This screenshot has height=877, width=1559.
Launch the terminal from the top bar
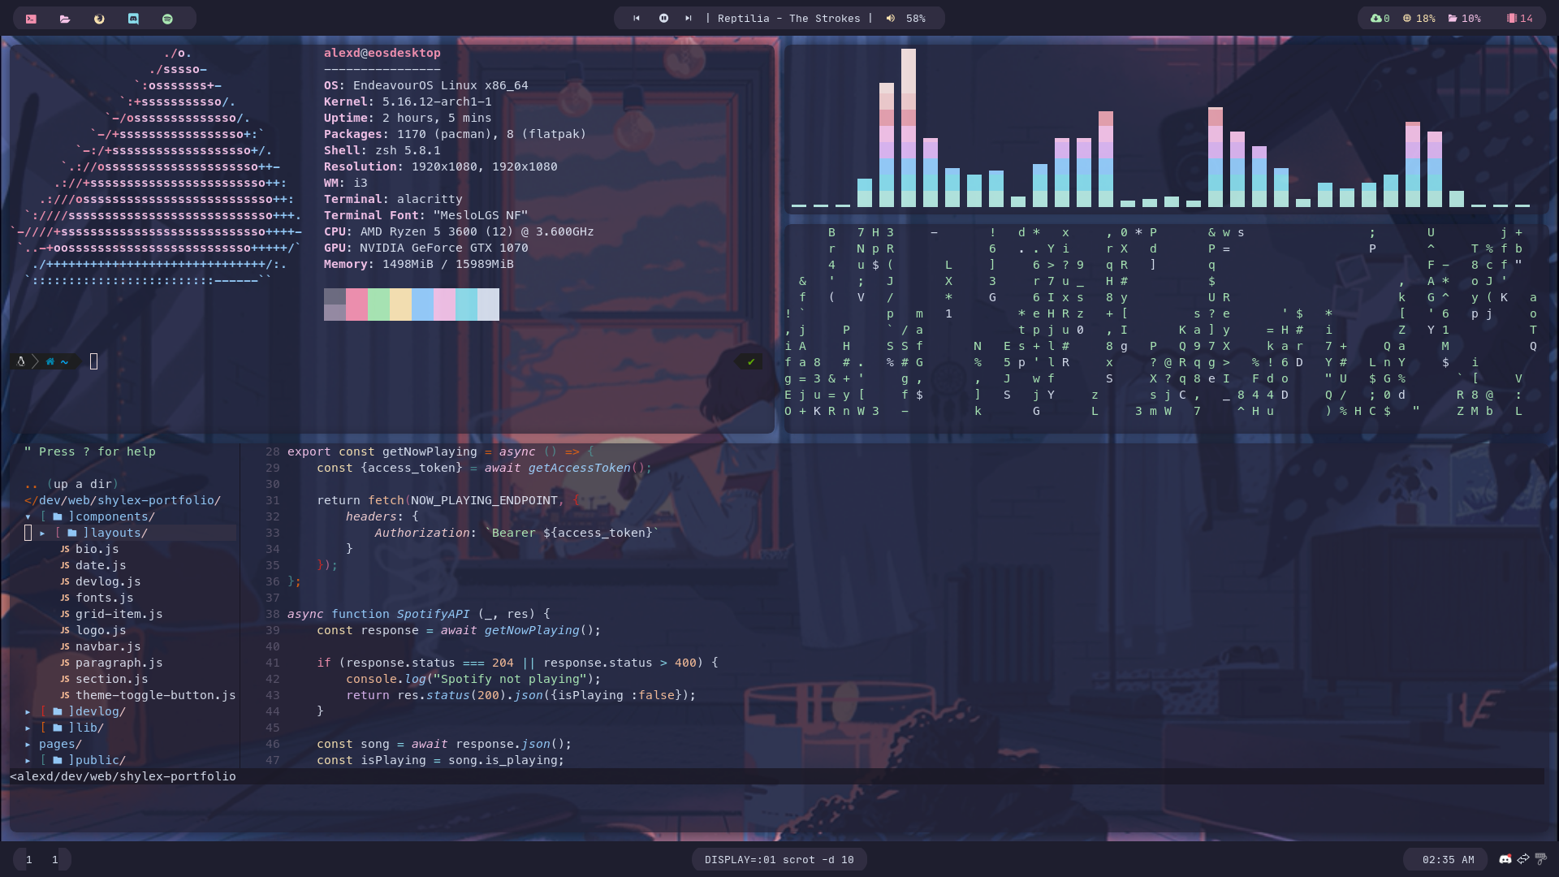31,19
